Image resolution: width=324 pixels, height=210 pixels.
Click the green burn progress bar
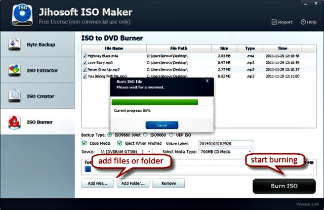(x=155, y=102)
